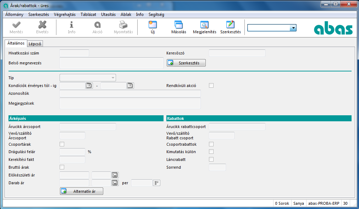Image resolution: width=359 pixels, height=209 pixels.
Task: Open the Info toolbar icon
Action: click(71, 25)
